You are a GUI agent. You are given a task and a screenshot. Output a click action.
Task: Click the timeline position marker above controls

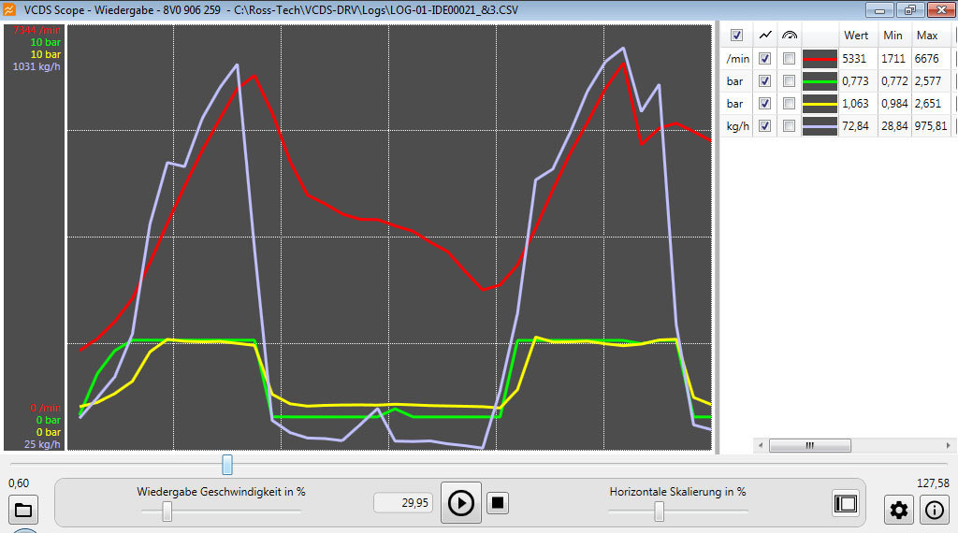[x=227, y=465]
